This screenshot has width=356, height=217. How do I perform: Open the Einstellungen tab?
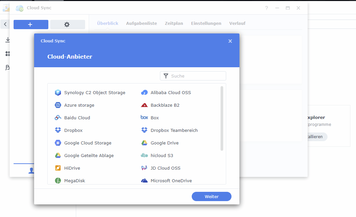(x=206, y=24)
